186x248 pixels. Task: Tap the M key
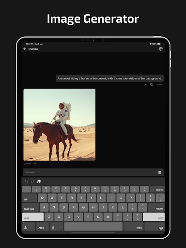point(108,217)
